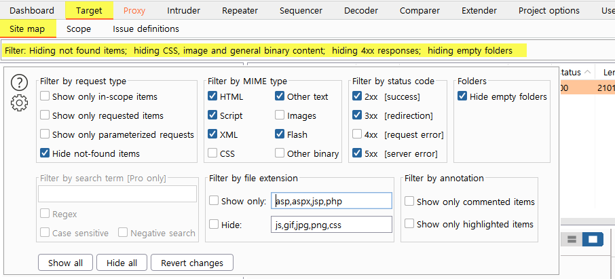Check the Other binary MIME type
The height and width of the screenshot is (279, 615).
(280, 153)
